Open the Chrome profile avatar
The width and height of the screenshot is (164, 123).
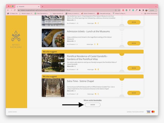[x=146, y=10]
